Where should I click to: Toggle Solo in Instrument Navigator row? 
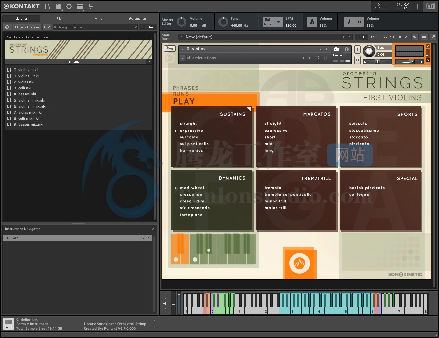point(143,238)
